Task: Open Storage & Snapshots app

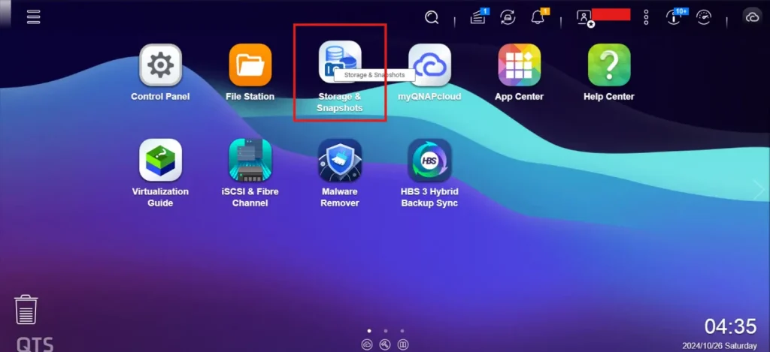Action: 340,62
